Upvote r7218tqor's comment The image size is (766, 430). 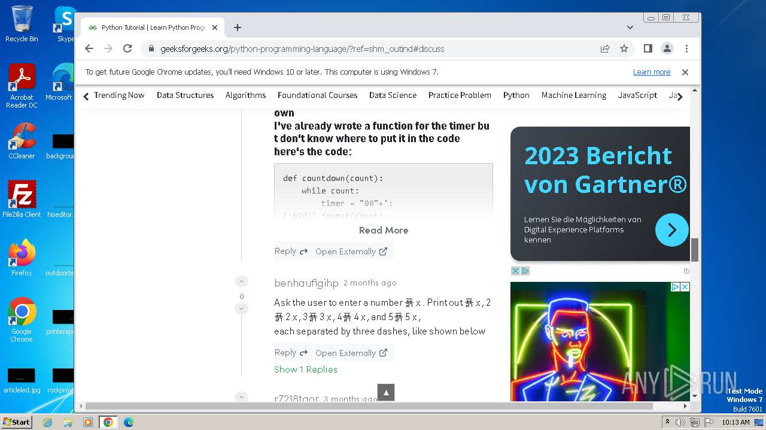[x=241, y=397]
